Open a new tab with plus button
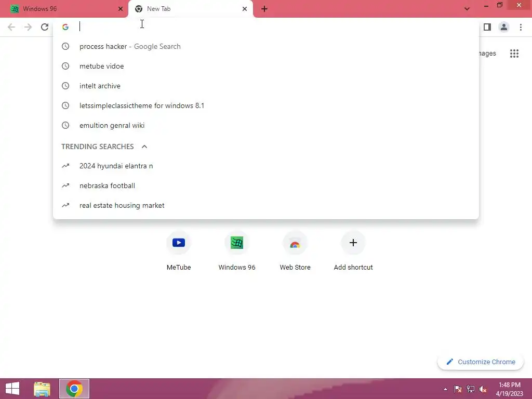This screenshot has width=532, height=399. tap(264, 9)
